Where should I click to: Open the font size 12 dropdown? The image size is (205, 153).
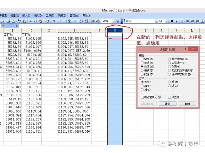(x=167, y=21)
